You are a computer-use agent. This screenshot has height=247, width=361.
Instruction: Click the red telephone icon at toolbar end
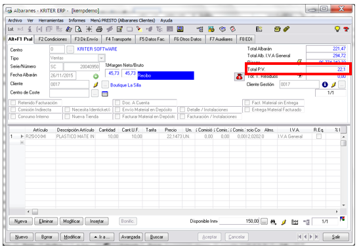[346, 29]
